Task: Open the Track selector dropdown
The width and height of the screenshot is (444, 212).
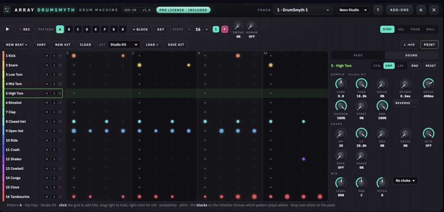Action: pyautogui.click(x=303, y=10)
